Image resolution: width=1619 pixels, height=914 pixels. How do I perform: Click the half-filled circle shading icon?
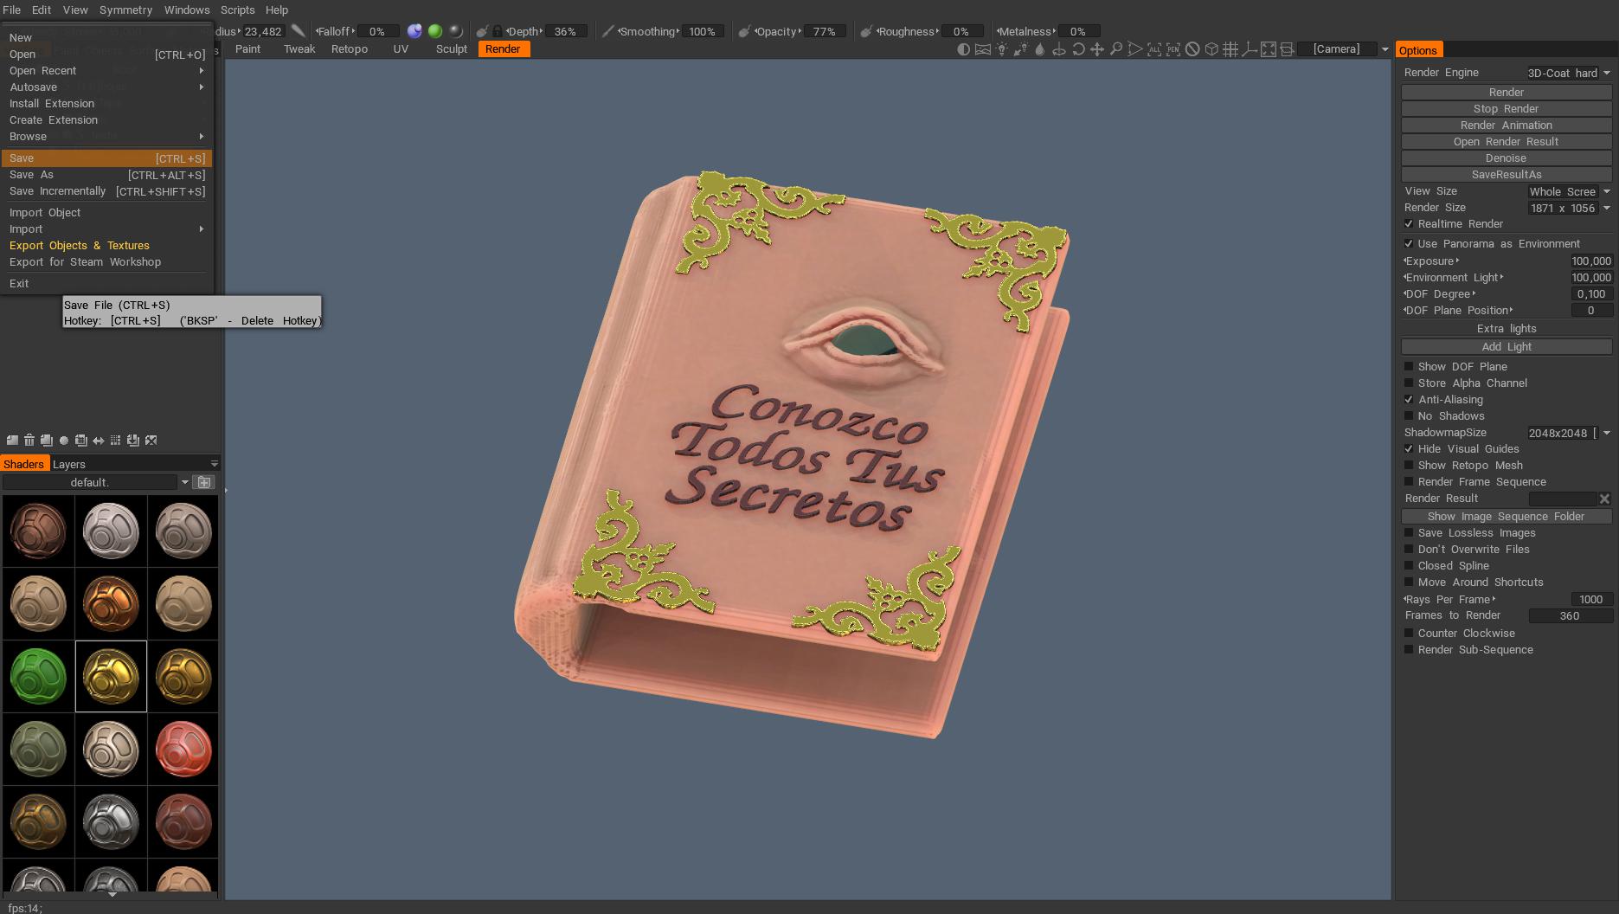[963, 49]
